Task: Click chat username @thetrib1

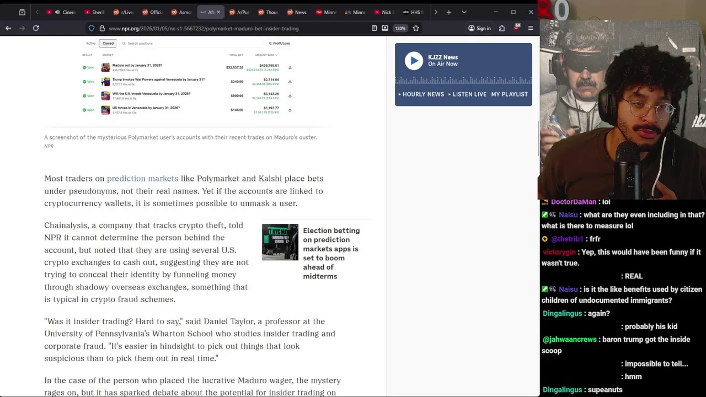Action: coord(567,239)
